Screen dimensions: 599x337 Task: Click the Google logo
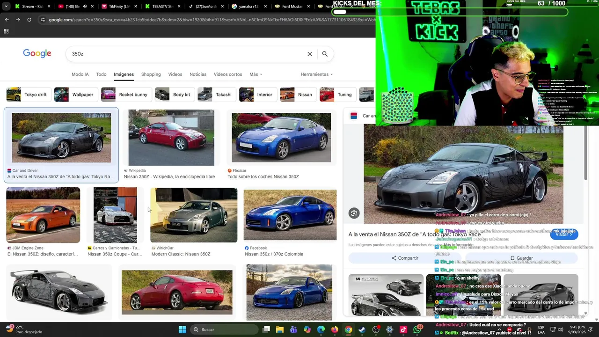click(x=37, y=53)
